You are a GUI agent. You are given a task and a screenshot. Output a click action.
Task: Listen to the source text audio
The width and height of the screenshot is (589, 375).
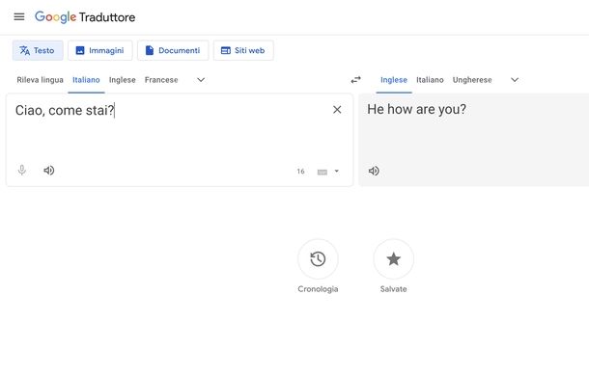[x=49, y=171]
